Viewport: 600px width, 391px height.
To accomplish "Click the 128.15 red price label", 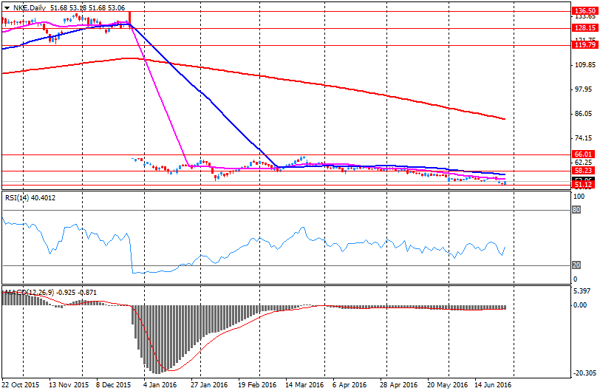I will [x=584, y=28].
